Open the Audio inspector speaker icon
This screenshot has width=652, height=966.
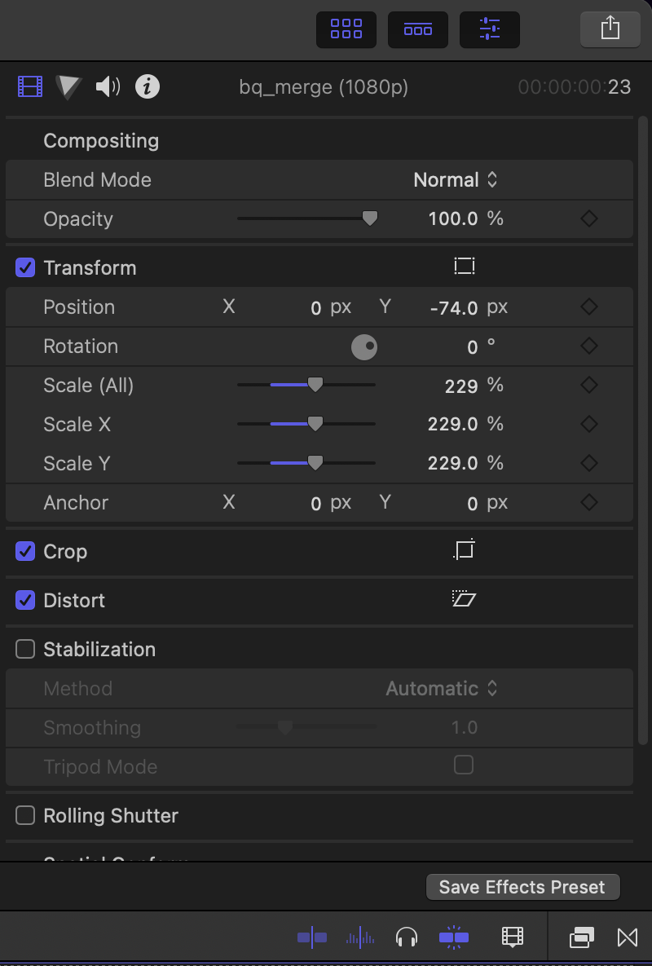108,87
